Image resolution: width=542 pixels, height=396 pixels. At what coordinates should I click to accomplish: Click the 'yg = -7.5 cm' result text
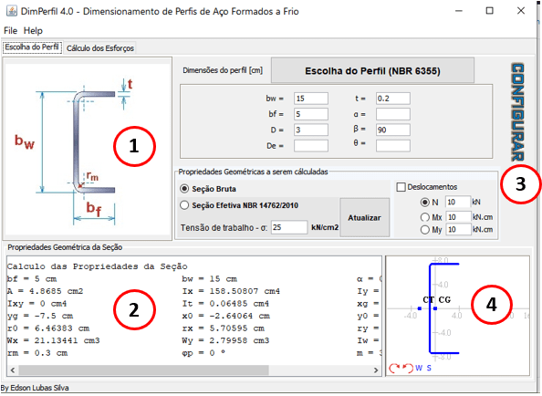coord(40,317)
